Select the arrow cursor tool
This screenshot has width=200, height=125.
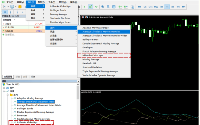coord(5,12)
